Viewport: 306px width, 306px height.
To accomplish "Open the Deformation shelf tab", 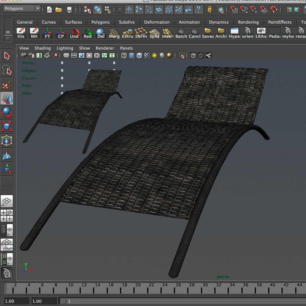I will click(157, 22).
